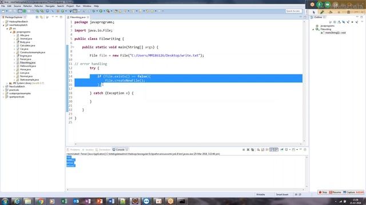Viewport: 366px width, 205px height.
Task: Click the Resume recording button
Action: tap(335, 192)
